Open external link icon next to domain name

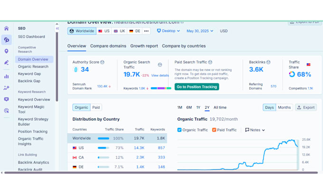182,22
